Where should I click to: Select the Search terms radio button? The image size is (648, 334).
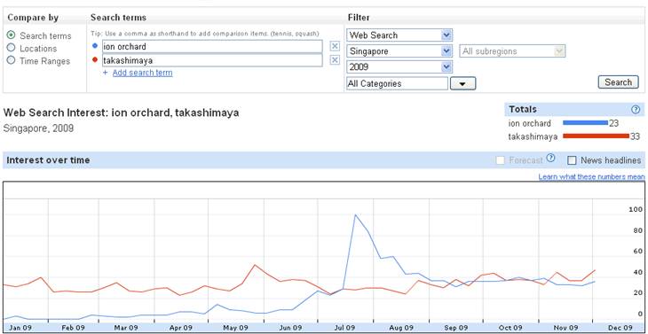[12, 35]
